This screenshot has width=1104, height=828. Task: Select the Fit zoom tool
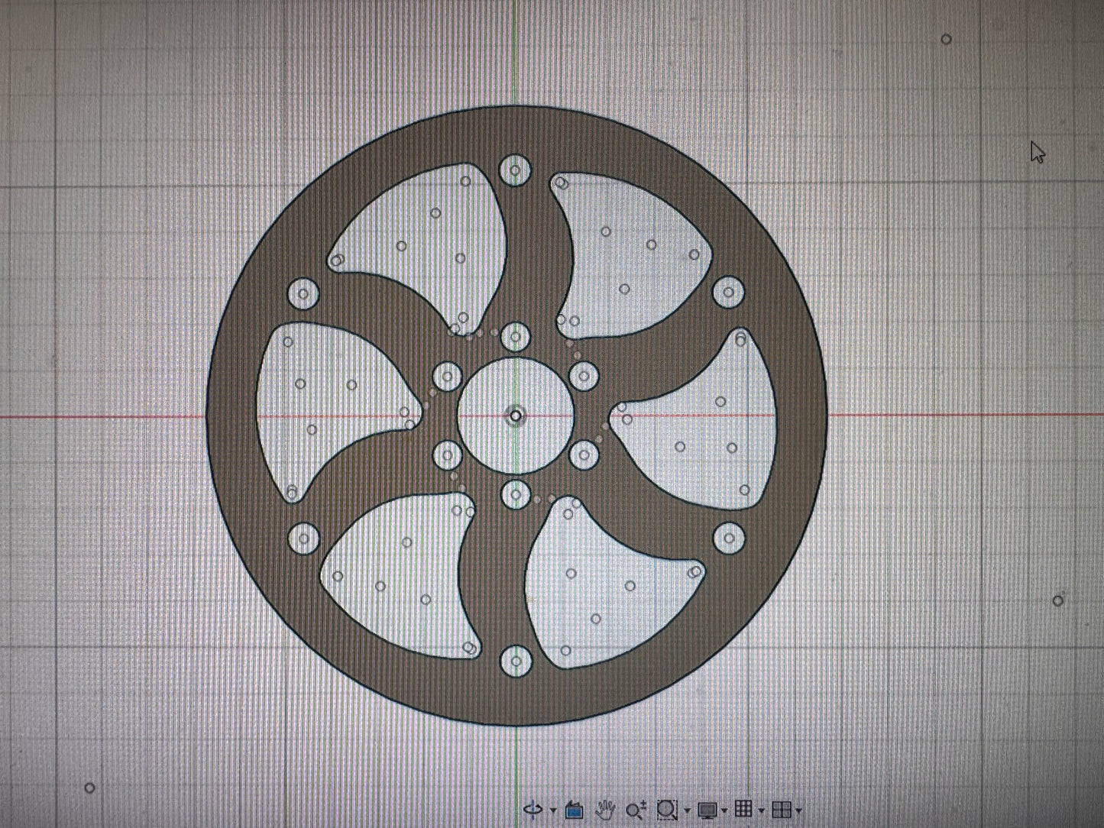[x=666, y=810]
